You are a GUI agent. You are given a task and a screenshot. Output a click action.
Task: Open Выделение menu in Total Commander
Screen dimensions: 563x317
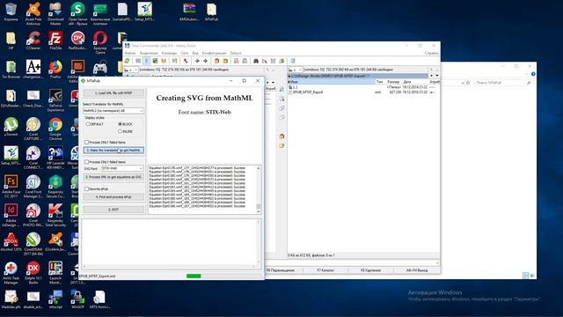(x=149, y=53)
